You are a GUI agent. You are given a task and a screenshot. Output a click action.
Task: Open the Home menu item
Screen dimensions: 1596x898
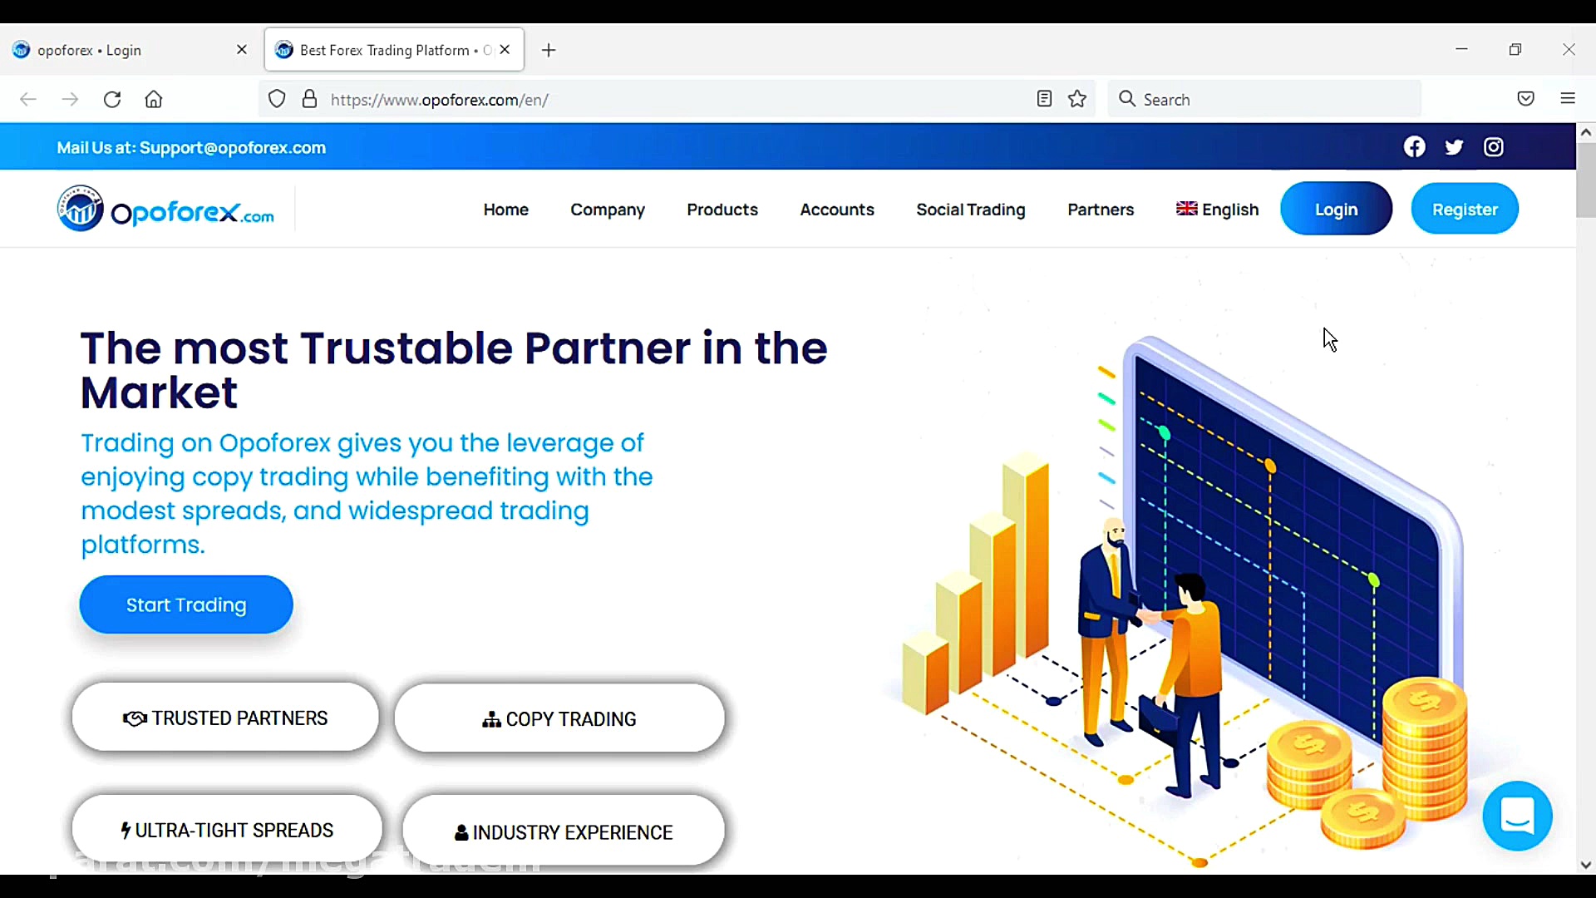pos(506,210)
